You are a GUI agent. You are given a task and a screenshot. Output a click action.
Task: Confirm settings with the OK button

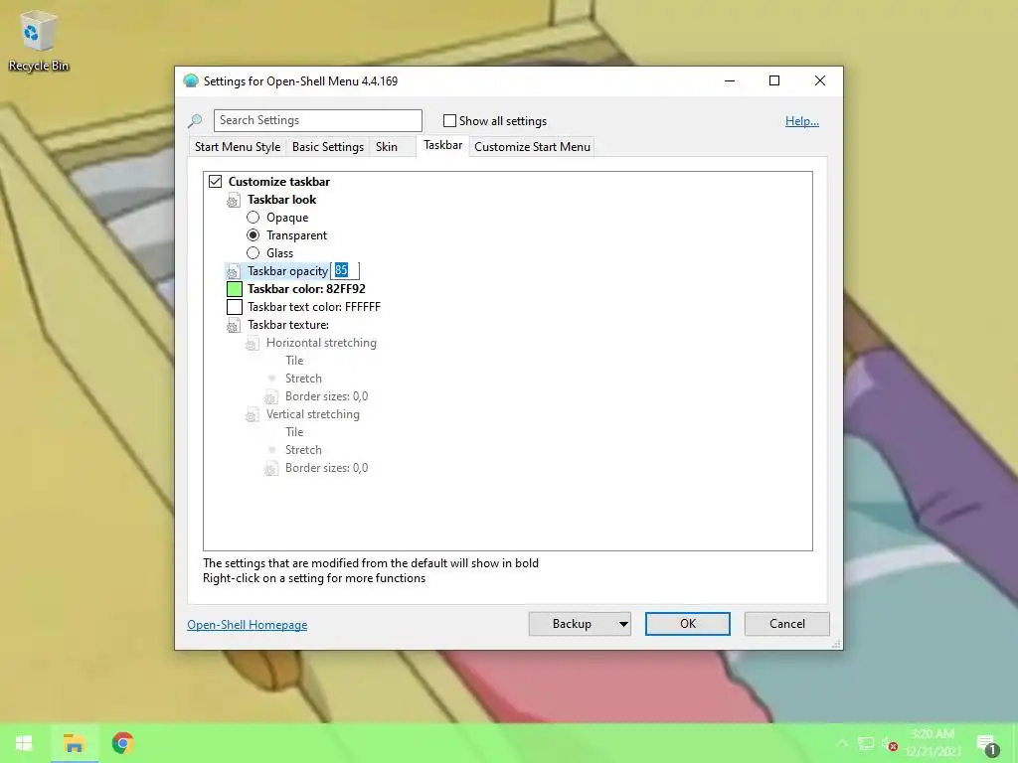coord(688,624)
